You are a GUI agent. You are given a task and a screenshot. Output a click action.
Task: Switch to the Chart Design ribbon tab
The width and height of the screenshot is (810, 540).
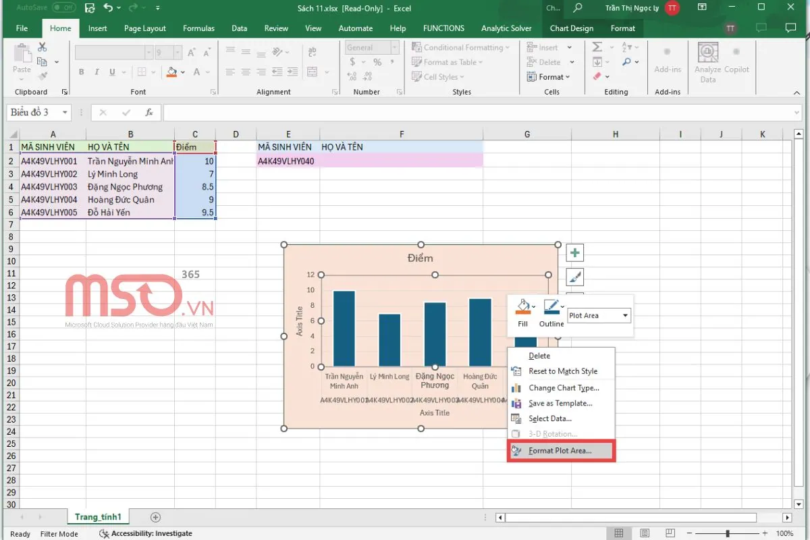572,28
